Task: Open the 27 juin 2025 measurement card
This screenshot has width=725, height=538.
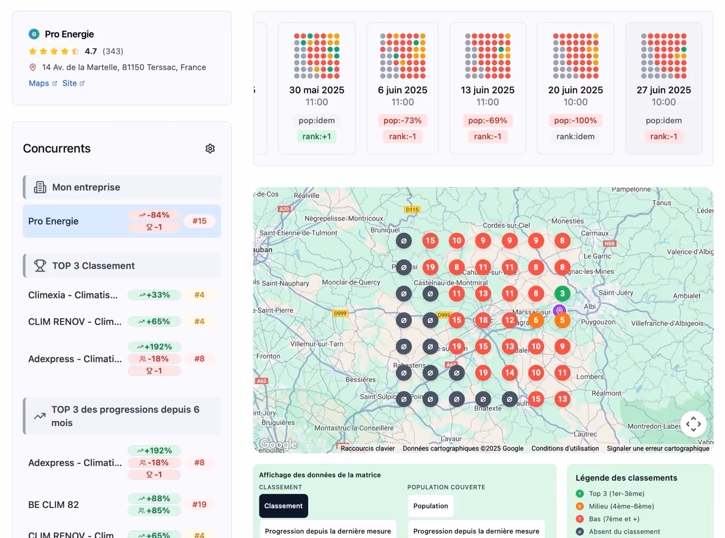Action: coord(663,88)
